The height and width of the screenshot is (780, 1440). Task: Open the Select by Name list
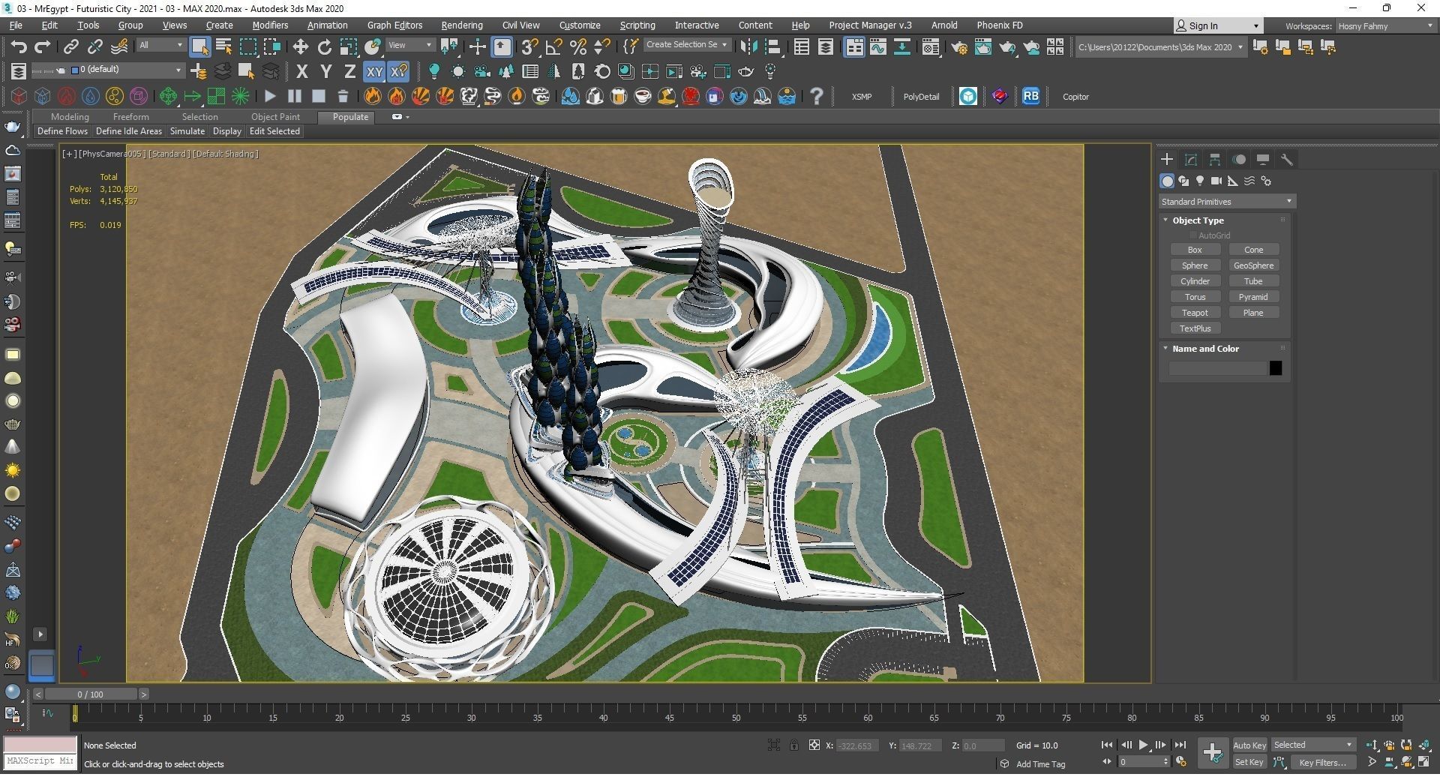click(223, 47)
